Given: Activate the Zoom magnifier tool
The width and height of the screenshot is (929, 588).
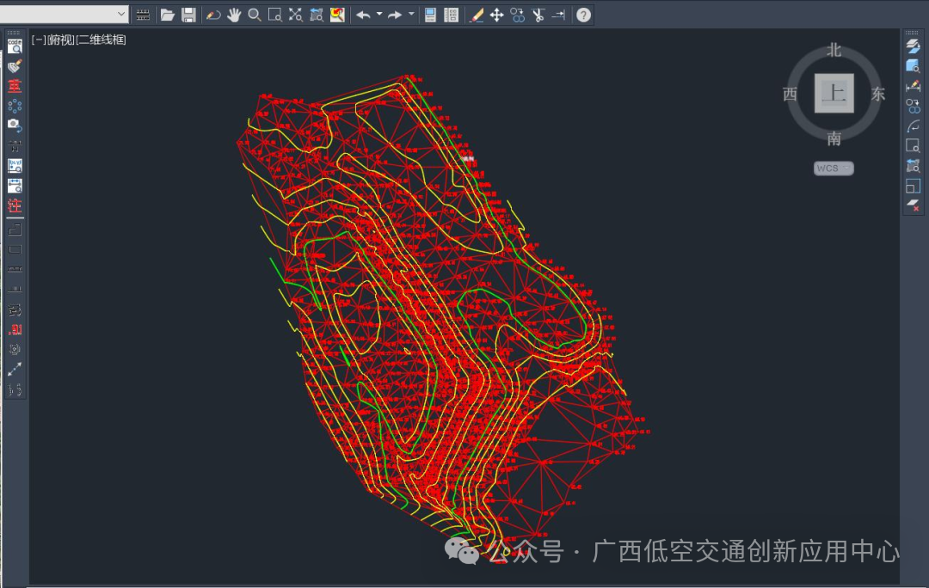Looking at the screenshot, I should click(x=255, y=15).
